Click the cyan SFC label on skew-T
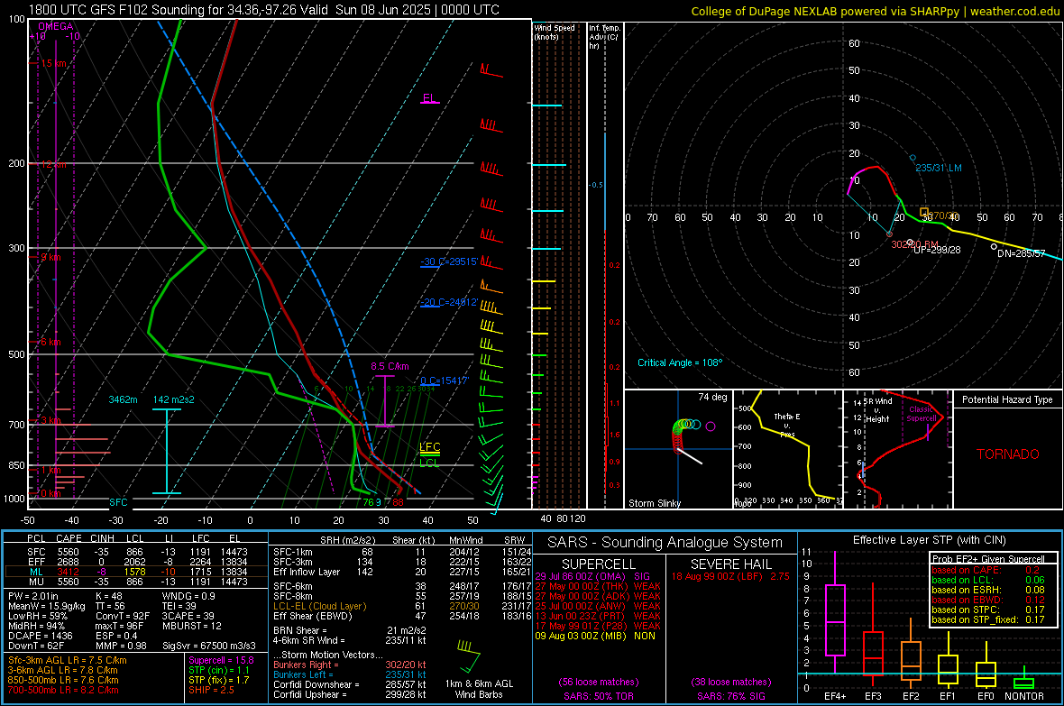Viewport: 1064px width, 706px height. pyautogui.click(x=118, y=502)
